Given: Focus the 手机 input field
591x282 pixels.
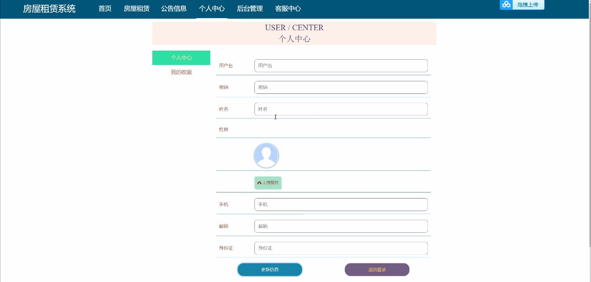Looking at the screenshot, I should [x=341, y=205].
